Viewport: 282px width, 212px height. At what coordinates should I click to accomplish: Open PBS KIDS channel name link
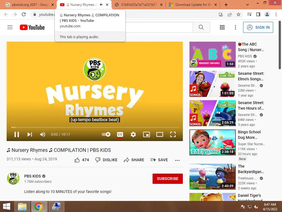pos(32,176)
